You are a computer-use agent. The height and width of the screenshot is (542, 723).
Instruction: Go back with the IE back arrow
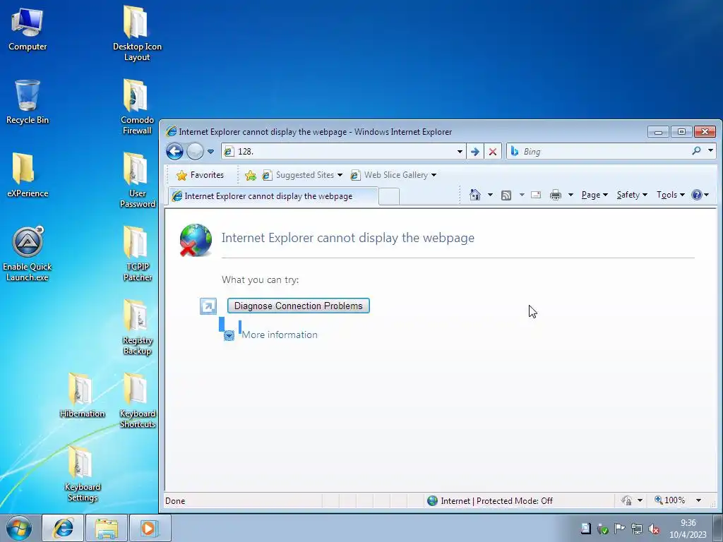[175, 151]
